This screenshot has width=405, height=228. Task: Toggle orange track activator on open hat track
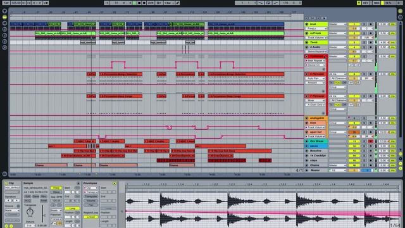(354, 132)
